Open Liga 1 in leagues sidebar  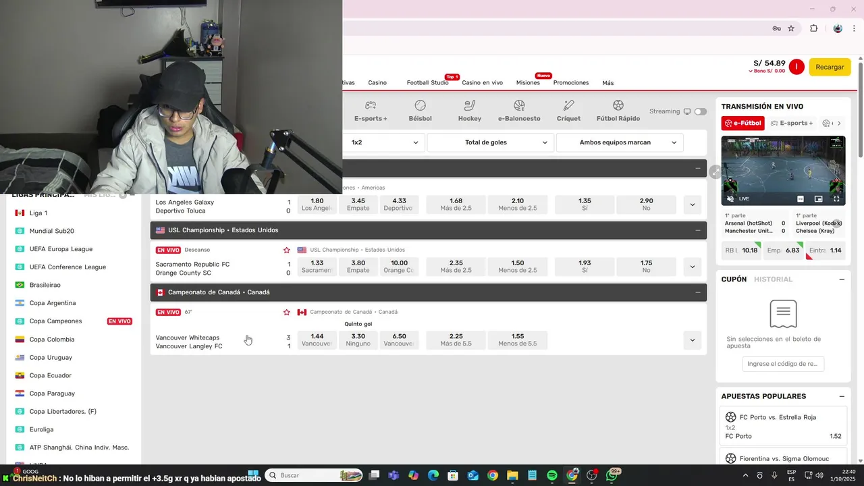[x=38, y=213]
